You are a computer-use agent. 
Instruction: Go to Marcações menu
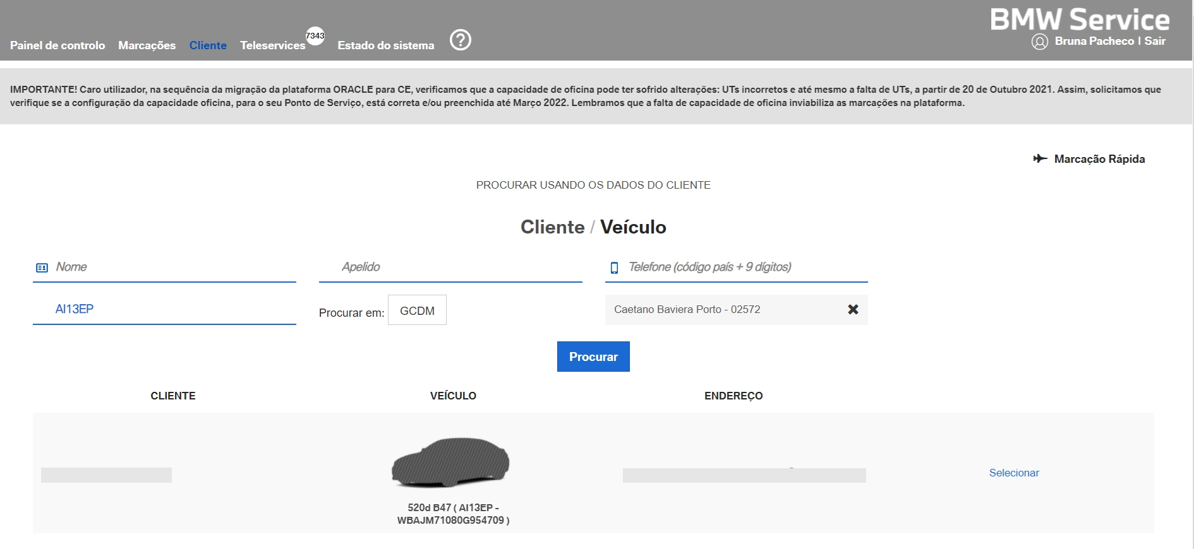(x=147, y=45)
